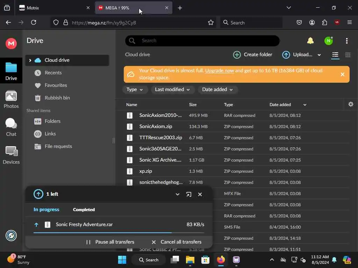The height and width of the screenshot is (268, 358).
Task: Select SonicAxiom.zip file
Action: [x=156, y=126]
